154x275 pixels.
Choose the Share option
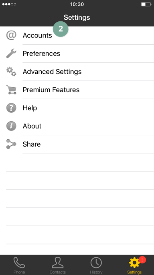click(x=77, y=144)
